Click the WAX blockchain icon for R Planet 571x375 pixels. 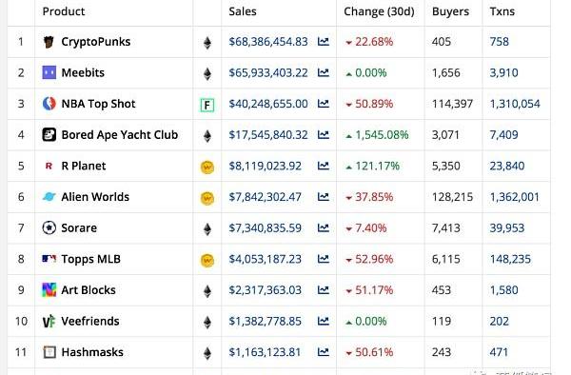click(207, 168)
